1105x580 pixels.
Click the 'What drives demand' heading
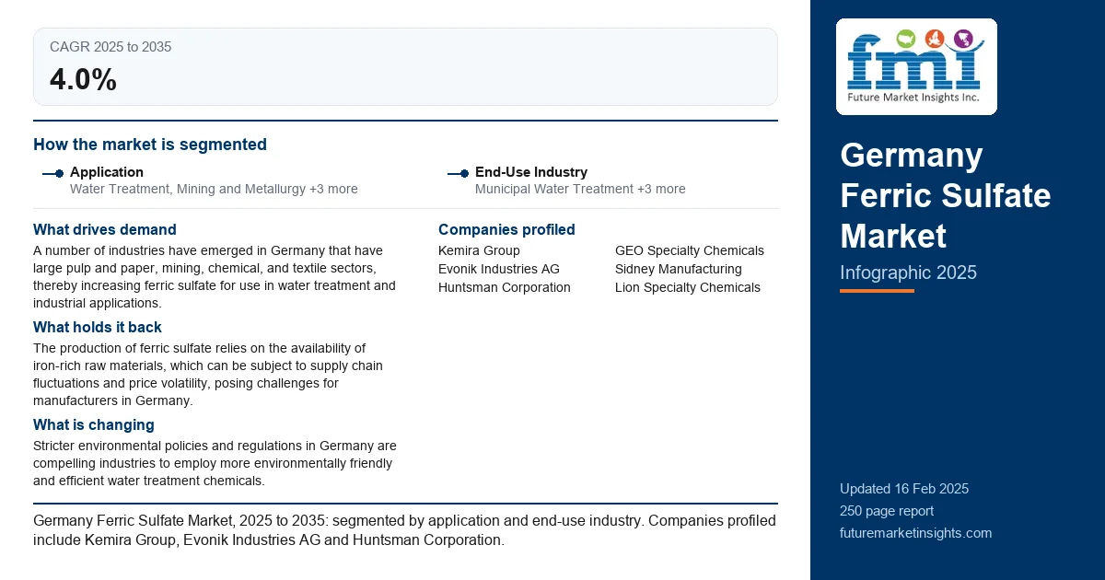click(105, 230)
